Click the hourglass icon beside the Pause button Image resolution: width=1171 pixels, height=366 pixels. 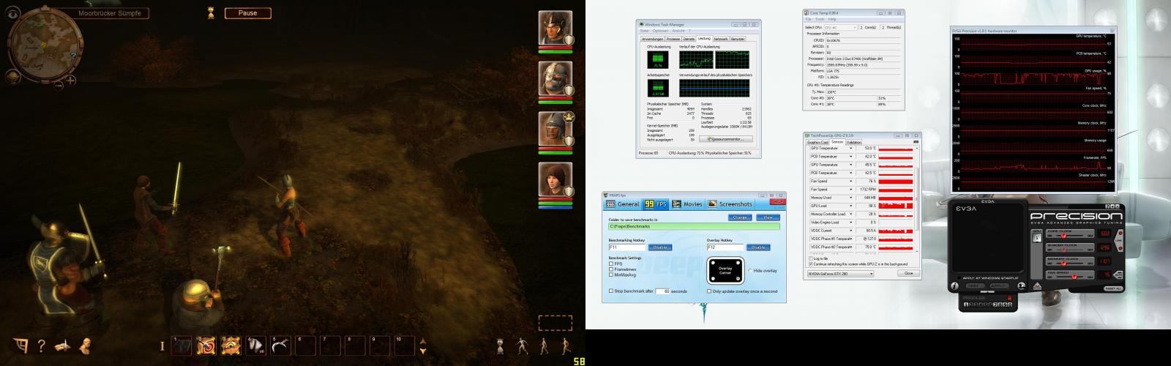pos(211,12)
